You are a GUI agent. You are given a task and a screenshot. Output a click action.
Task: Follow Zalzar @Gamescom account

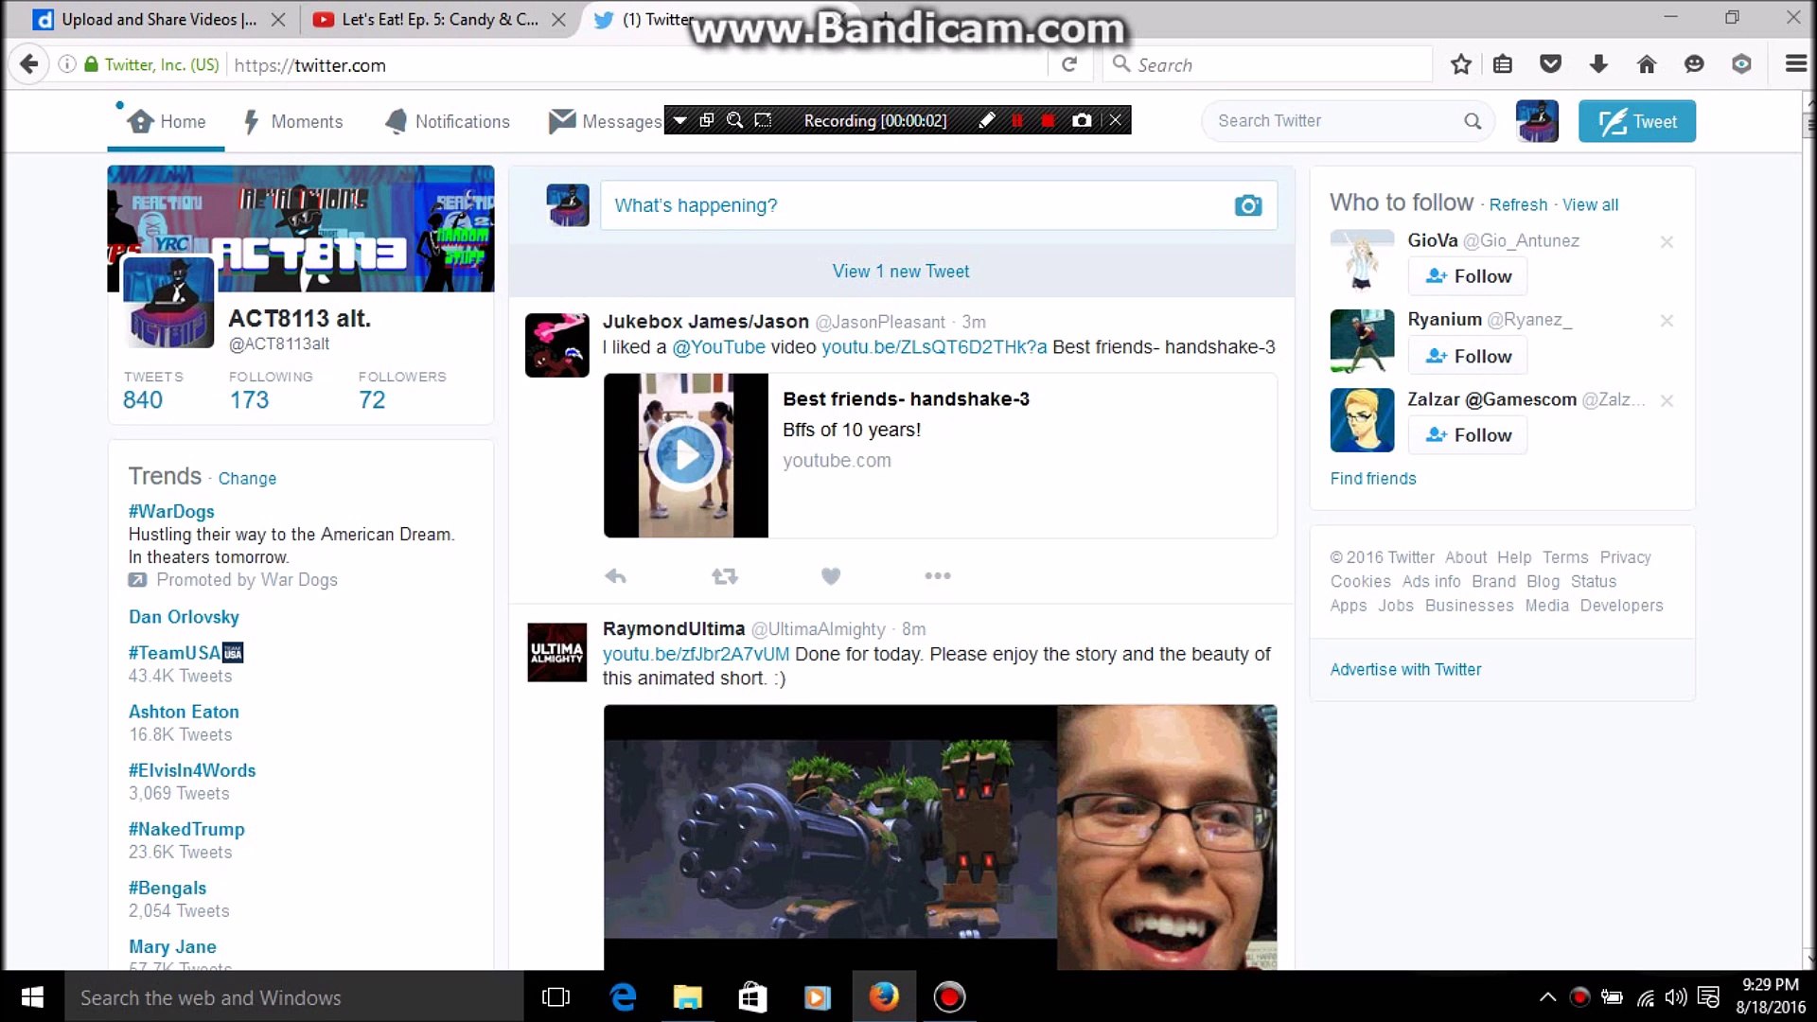point(1468,435)
